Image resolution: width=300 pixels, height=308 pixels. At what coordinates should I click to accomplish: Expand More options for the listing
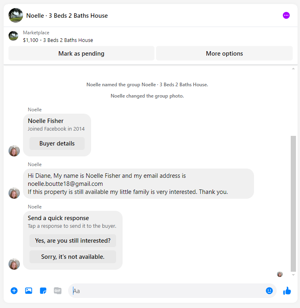[x=224, y=54]
